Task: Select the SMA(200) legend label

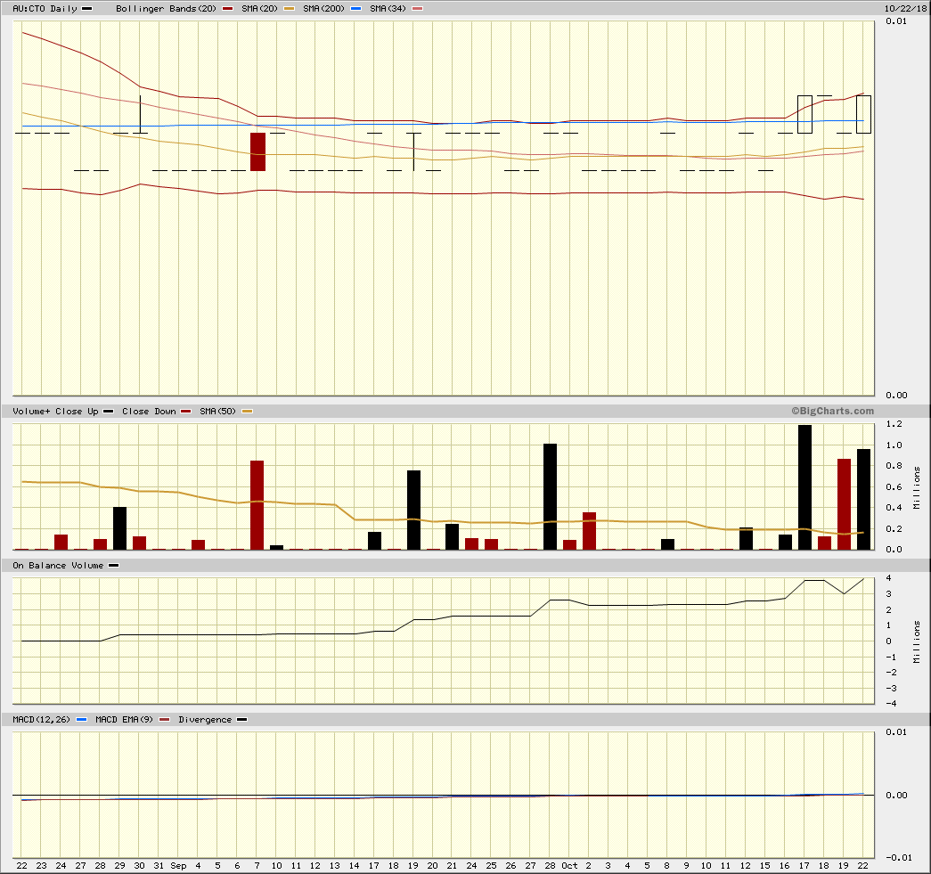Action: pos(323,9)
